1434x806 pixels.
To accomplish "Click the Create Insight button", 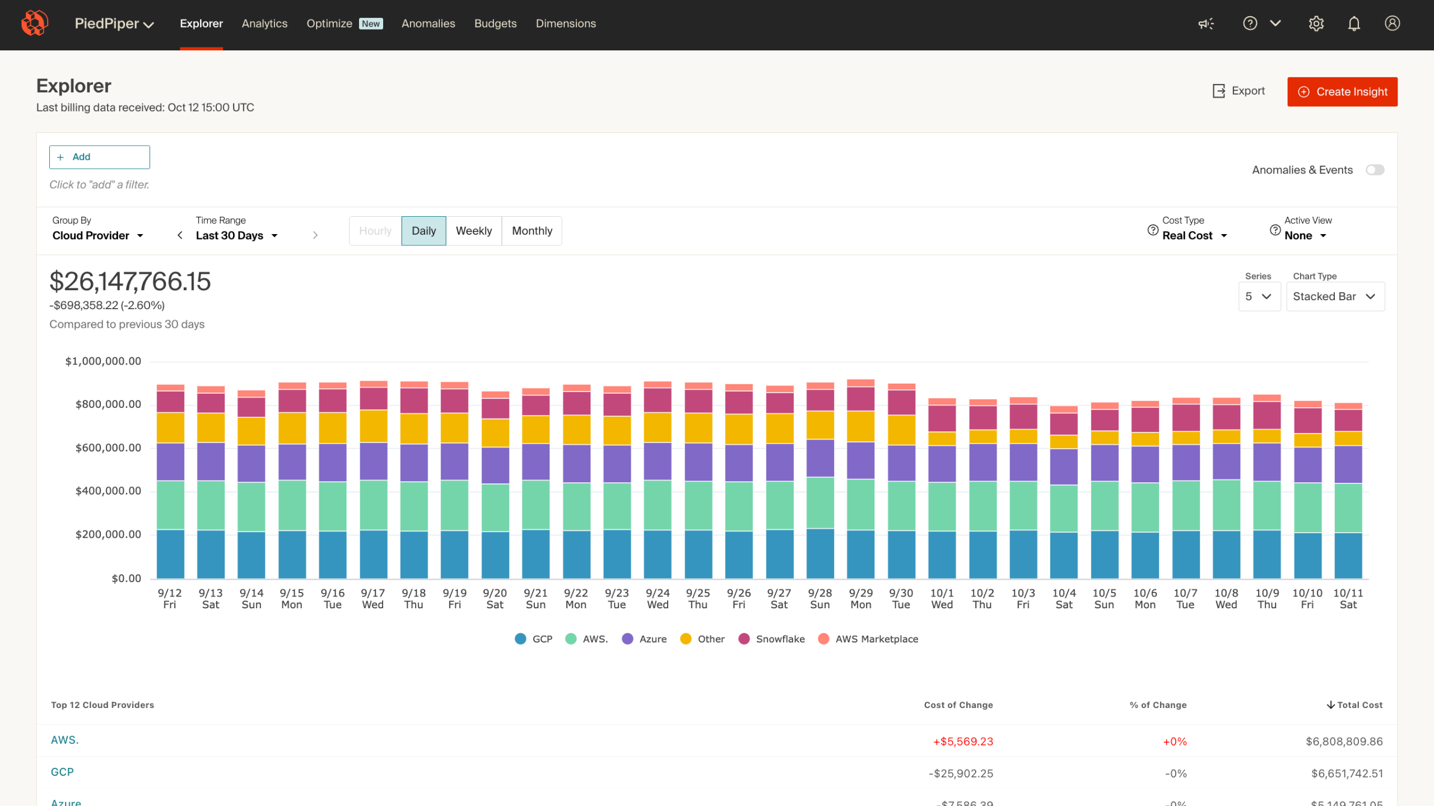I will 1342,92.
